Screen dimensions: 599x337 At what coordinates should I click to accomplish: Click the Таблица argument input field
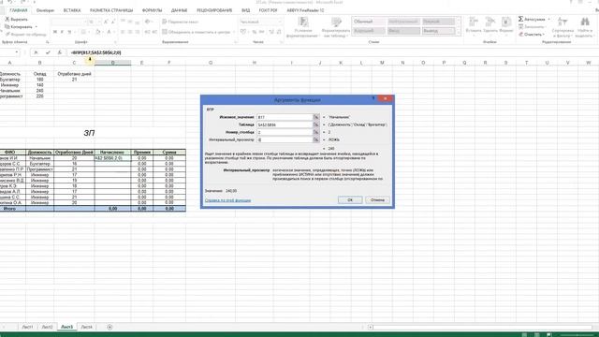click(285, 125)
